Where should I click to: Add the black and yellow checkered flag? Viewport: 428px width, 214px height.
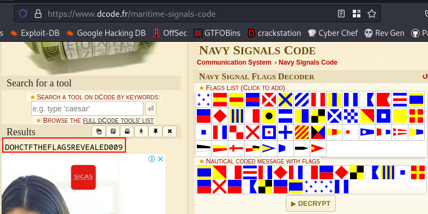(318, 116)
